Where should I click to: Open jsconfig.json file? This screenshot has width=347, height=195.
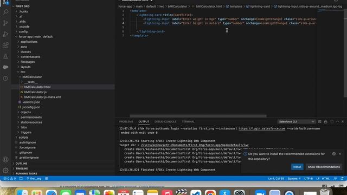[x=31, y=107]
